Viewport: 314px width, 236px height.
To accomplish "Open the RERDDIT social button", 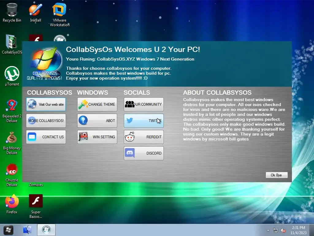I will [144, 137].
